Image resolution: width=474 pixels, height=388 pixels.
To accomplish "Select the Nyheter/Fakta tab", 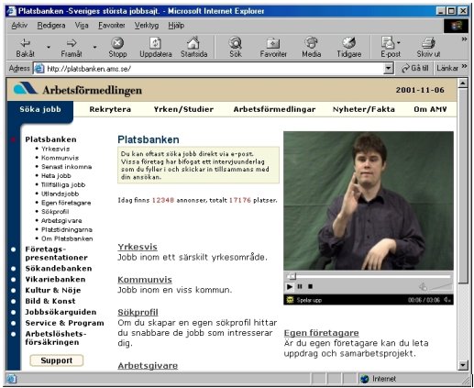I will [x=364, y=109].
